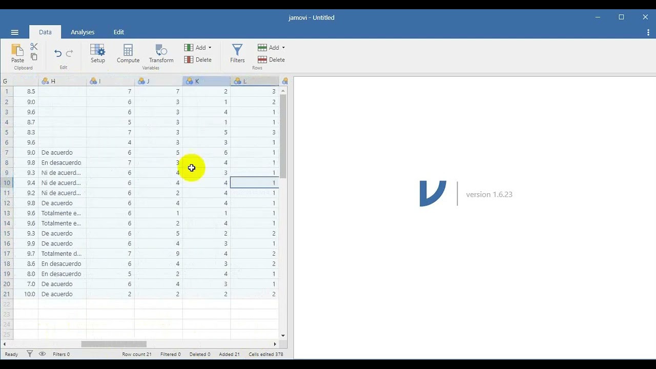Delete row in Rows group
This screenshot has height=369, width=656.
(271, 60)
